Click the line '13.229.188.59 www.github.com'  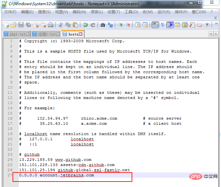click(55, 160)
